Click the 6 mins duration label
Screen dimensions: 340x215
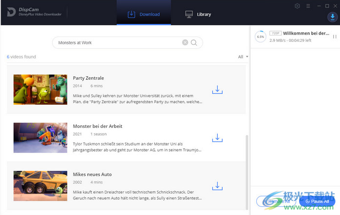pos(96,86)
